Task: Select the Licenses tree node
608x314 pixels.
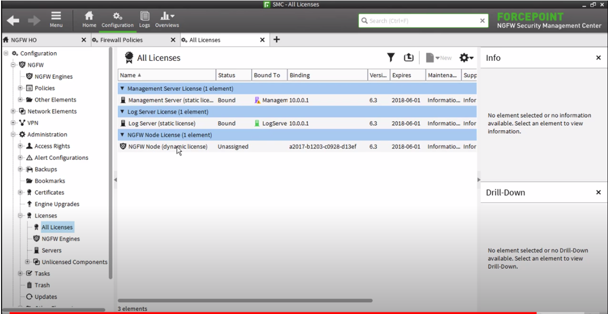Action: [x=45, y=215]
